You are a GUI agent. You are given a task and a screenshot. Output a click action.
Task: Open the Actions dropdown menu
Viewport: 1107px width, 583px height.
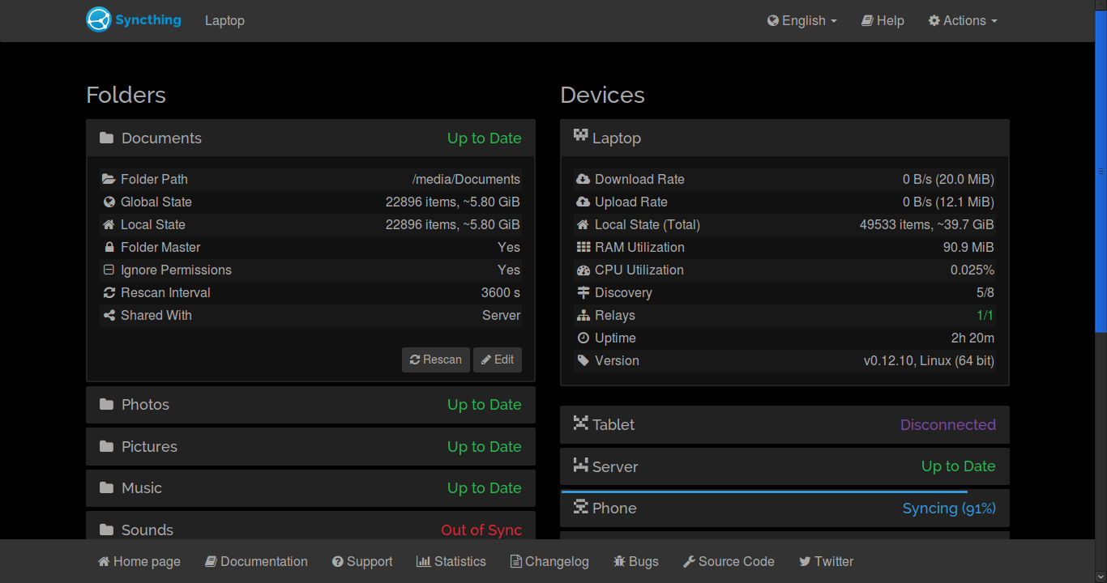(963, 21)
